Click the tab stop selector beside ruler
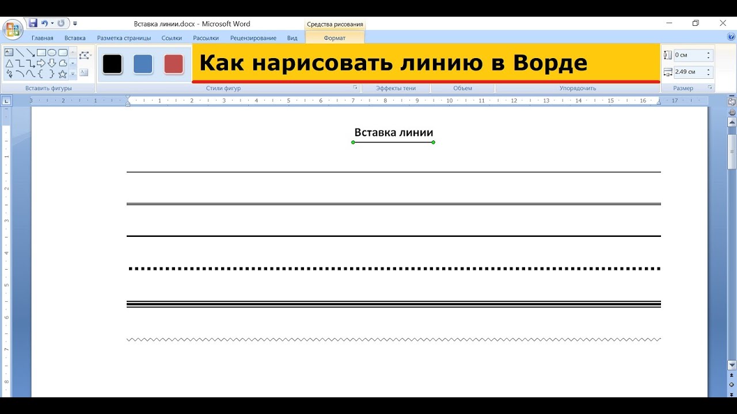This screenshot has height=414, width=737. 6,101
